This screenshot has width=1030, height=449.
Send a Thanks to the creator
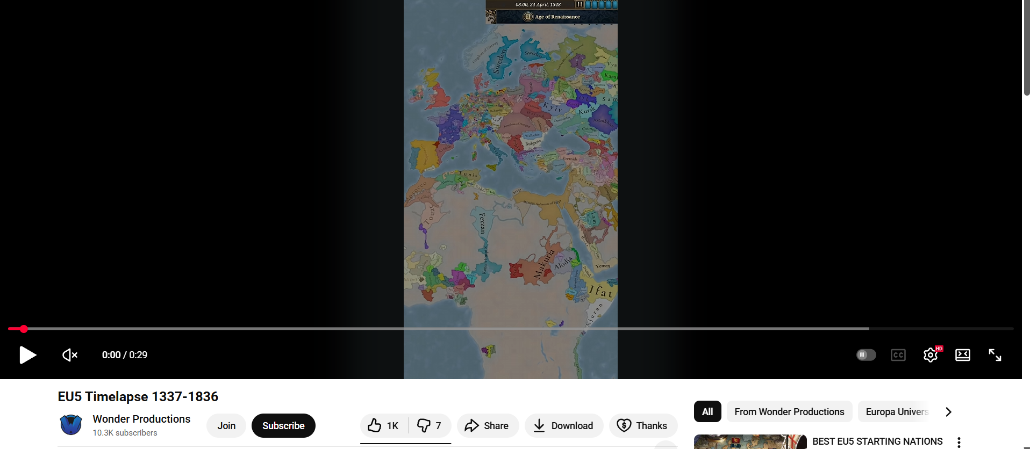[x=643, y=426]
